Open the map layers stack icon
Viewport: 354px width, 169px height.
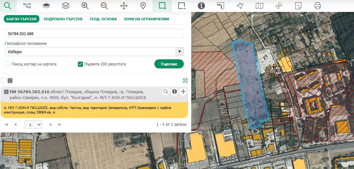(x=66, y=5)
